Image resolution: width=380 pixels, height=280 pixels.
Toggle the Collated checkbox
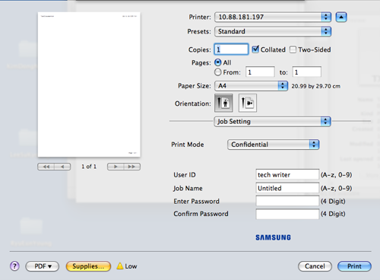[x=255, y=49]
